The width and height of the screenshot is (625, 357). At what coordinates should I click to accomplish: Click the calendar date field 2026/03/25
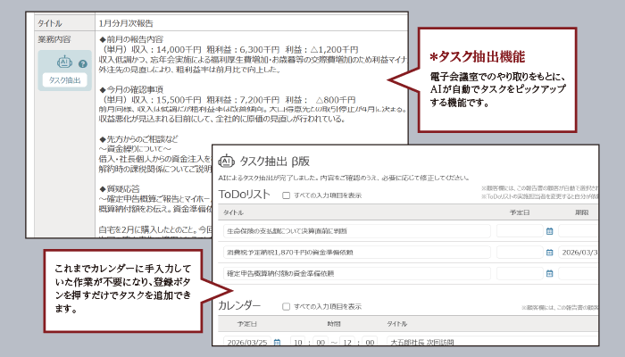pyautogui.click(x=247, y=342)
